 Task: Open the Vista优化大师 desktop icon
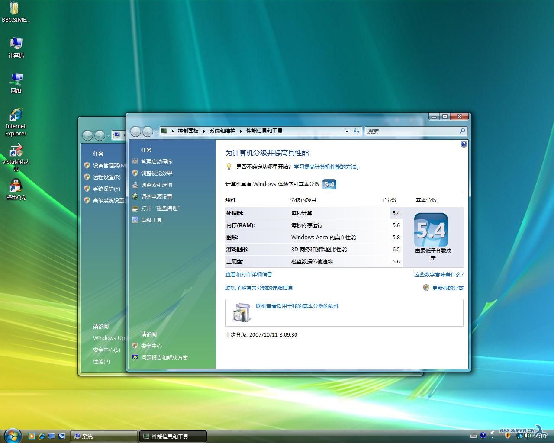(16, 158)
